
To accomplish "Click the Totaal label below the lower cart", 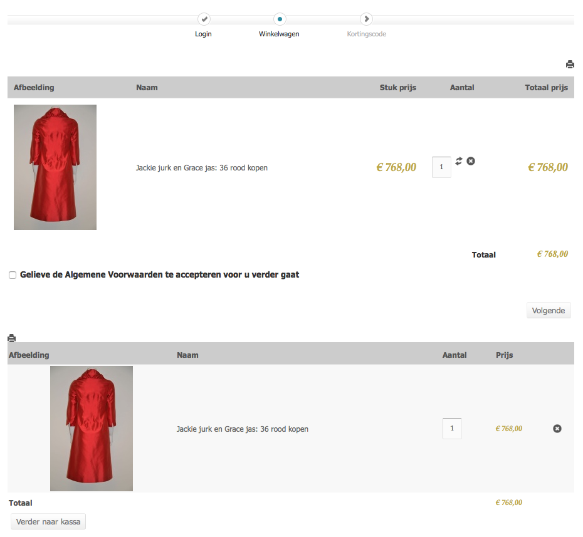I will pos(21,503).
